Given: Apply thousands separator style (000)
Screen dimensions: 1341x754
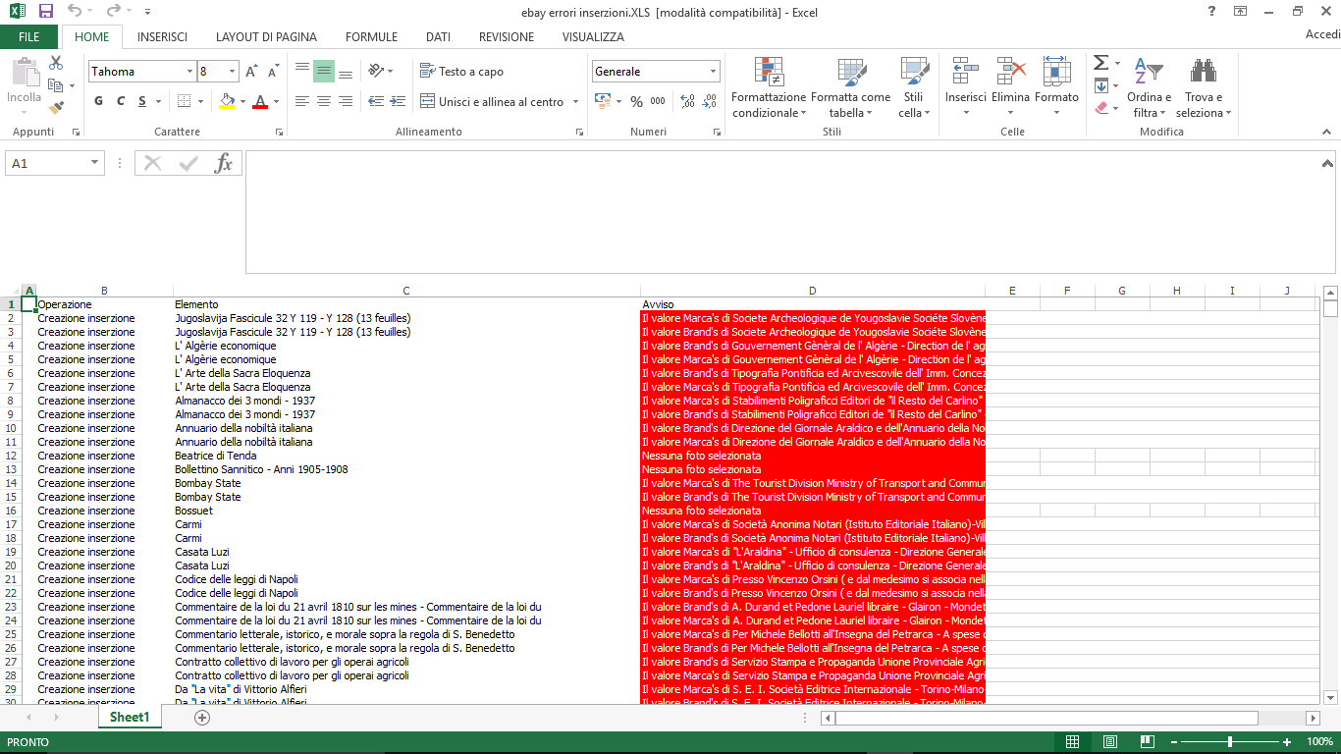Looking at the screenshot, I should (658, 101).
